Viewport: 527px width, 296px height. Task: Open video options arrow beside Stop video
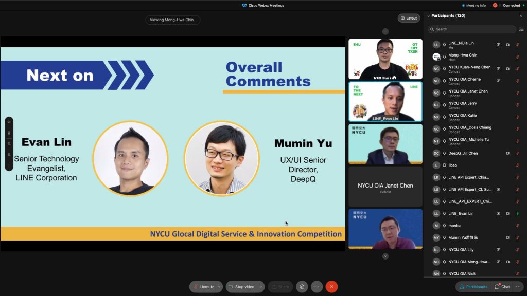[261, 287]
